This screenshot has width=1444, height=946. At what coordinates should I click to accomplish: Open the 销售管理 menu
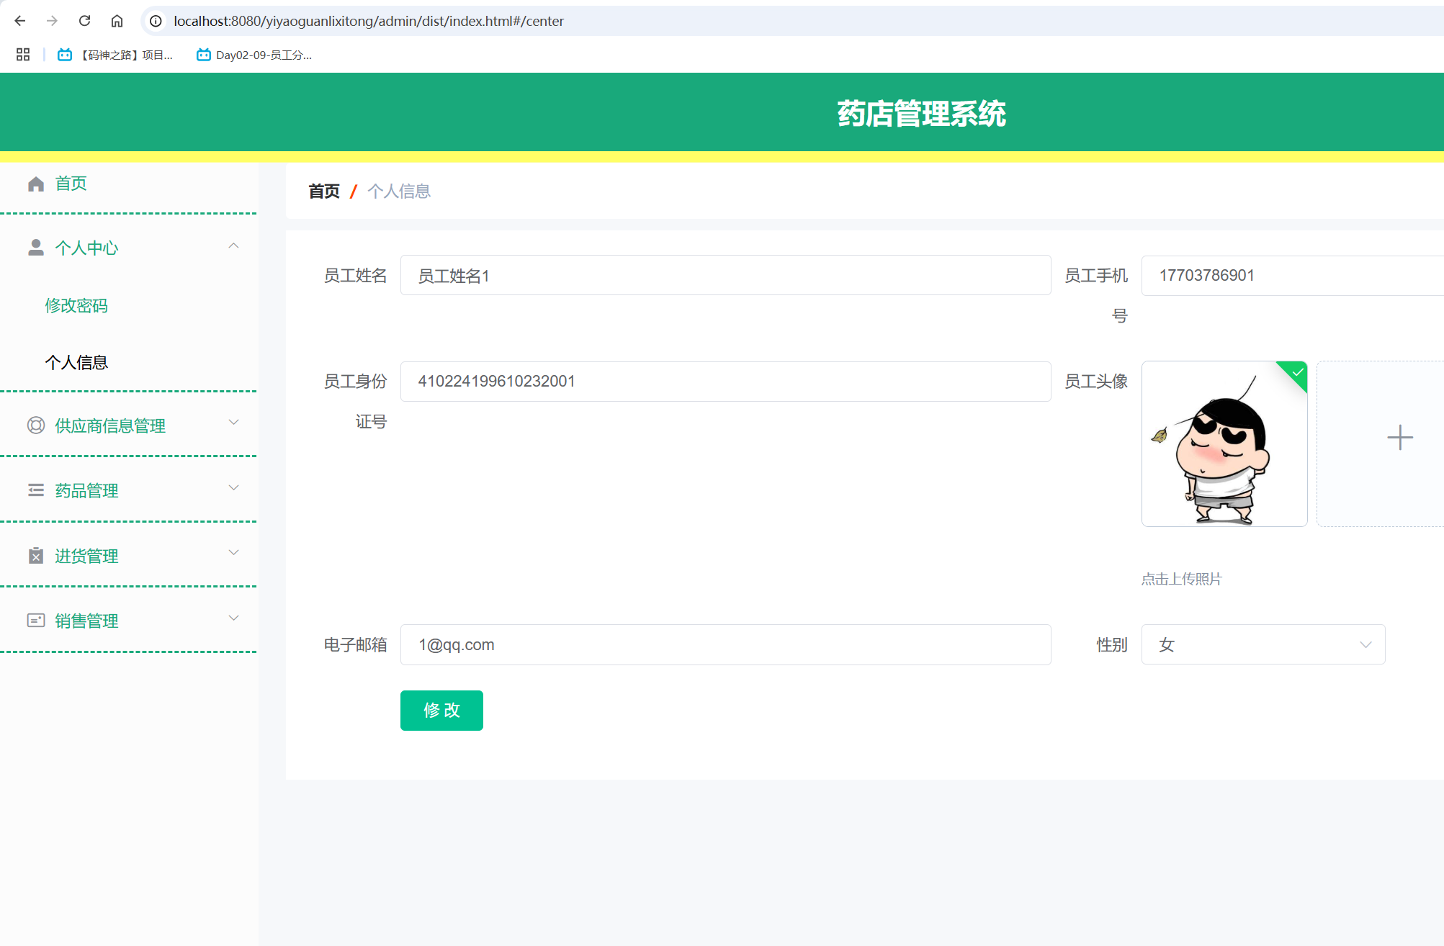point(86,621)
